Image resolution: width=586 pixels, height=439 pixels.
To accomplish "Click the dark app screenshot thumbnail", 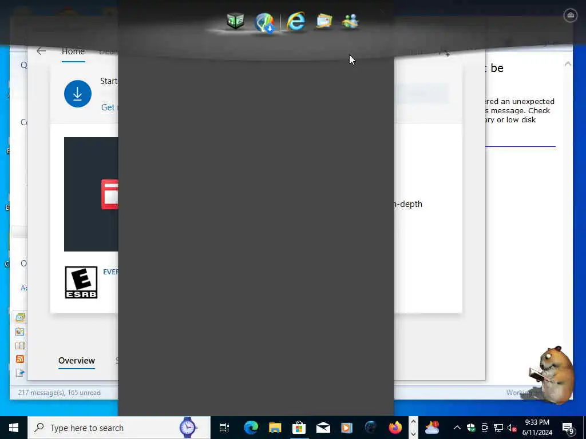I will tap(91, 194).
